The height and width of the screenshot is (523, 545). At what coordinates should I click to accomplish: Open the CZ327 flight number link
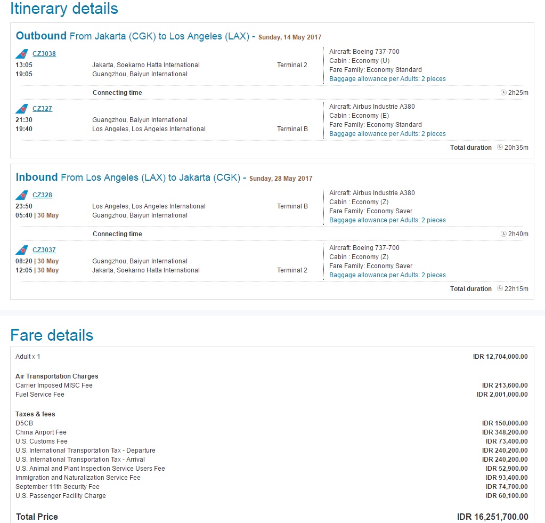click(x=42, y=109)
